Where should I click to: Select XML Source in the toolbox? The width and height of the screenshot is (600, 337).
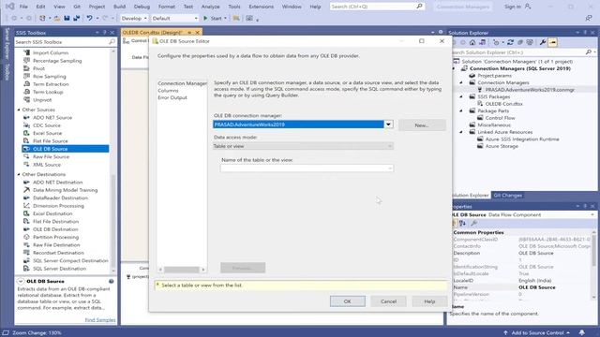[x=47, y=165]
